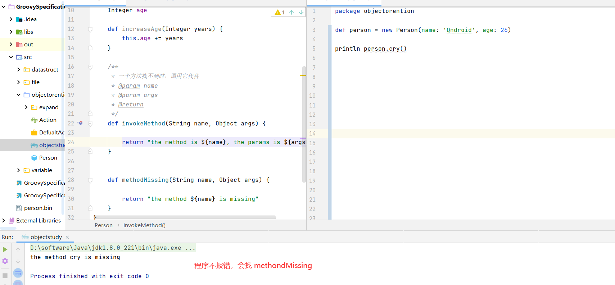Click the down arrow in Run console

click(x=18, y=261)
